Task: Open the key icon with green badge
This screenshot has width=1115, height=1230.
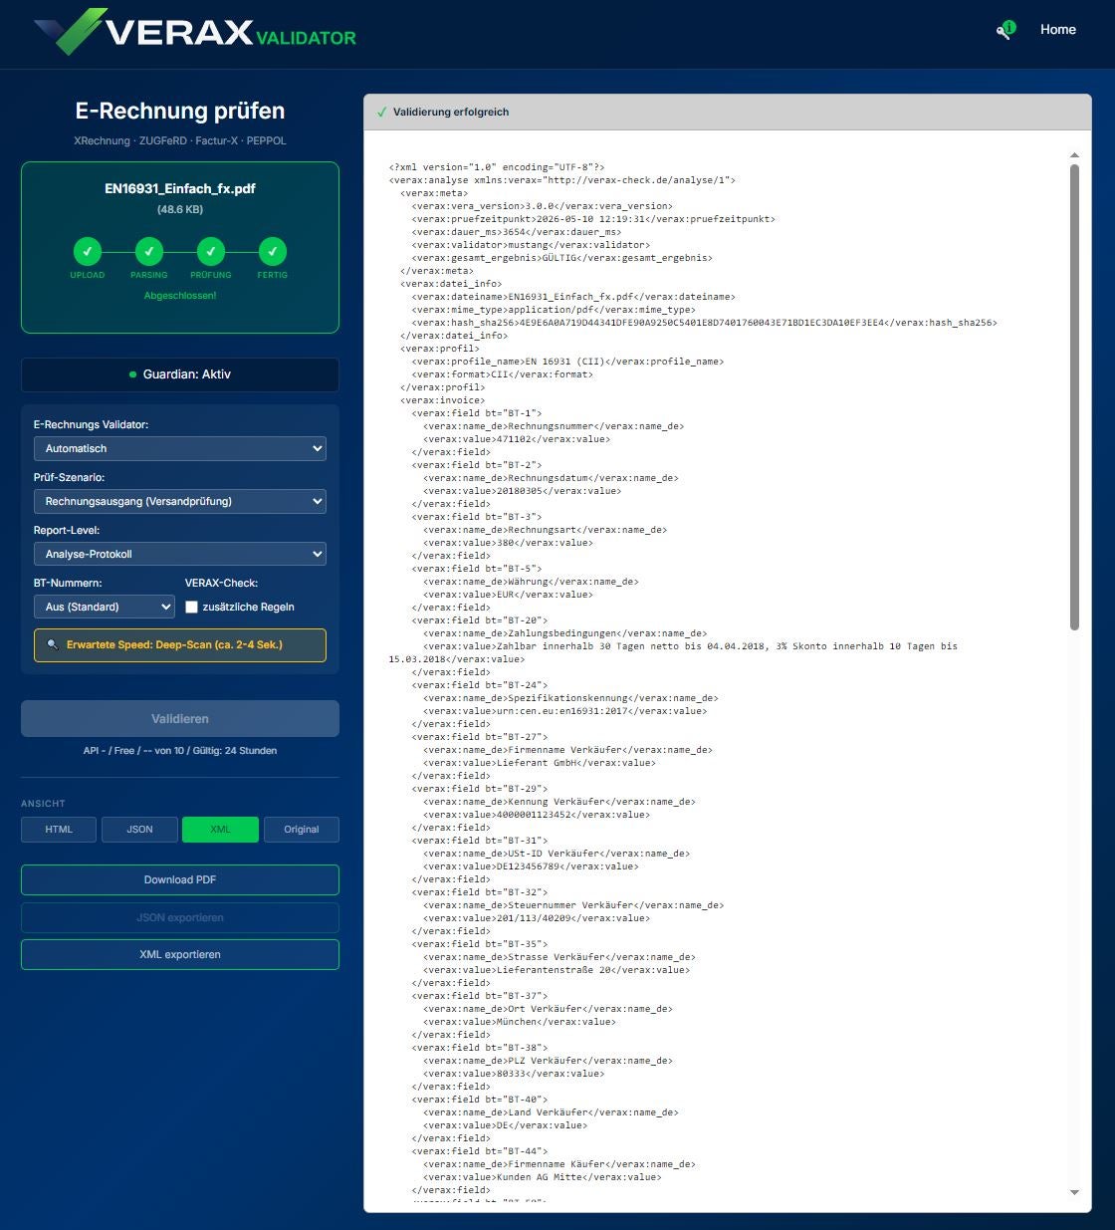Action: click(x=1005, y=30)
